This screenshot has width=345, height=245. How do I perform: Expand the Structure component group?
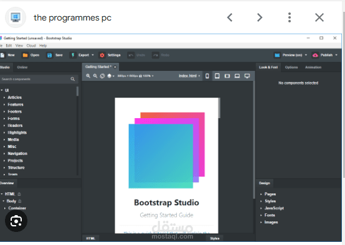point(4,168)
